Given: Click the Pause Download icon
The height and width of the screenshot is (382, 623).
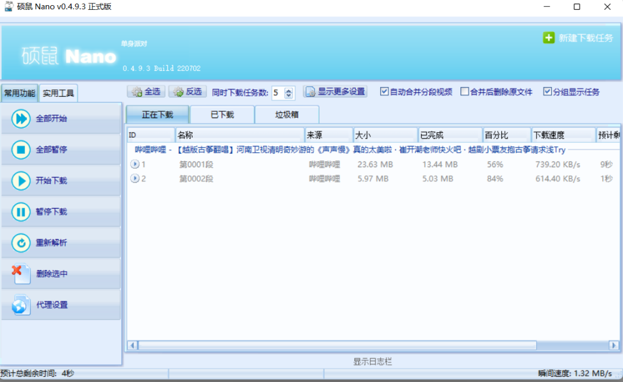Looking at the screenshot, I should pyautogui.click(x=21, y=211).
